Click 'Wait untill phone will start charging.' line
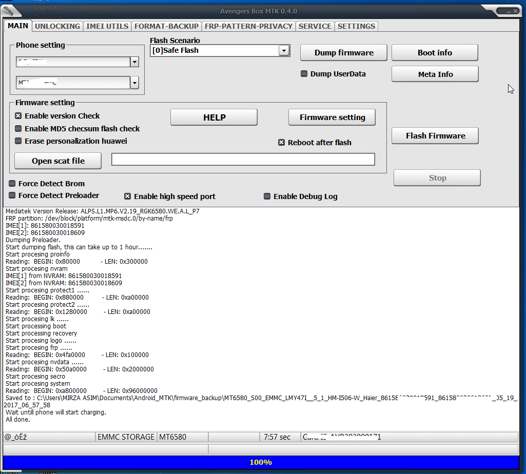Image resolution: width=526 pixels, height=474 pixels. click(56, 412)
